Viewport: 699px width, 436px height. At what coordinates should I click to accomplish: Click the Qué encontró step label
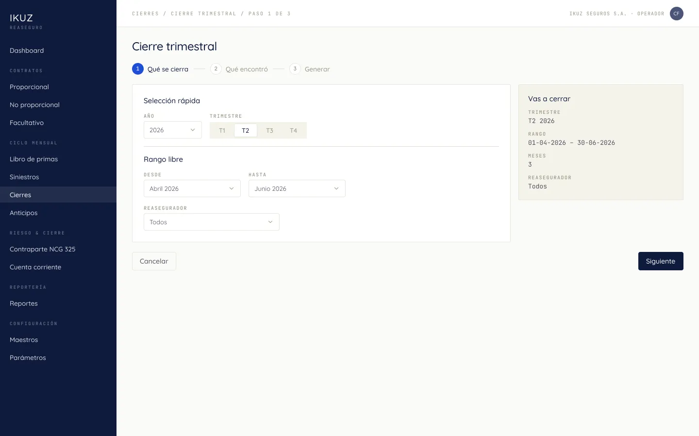247,69
